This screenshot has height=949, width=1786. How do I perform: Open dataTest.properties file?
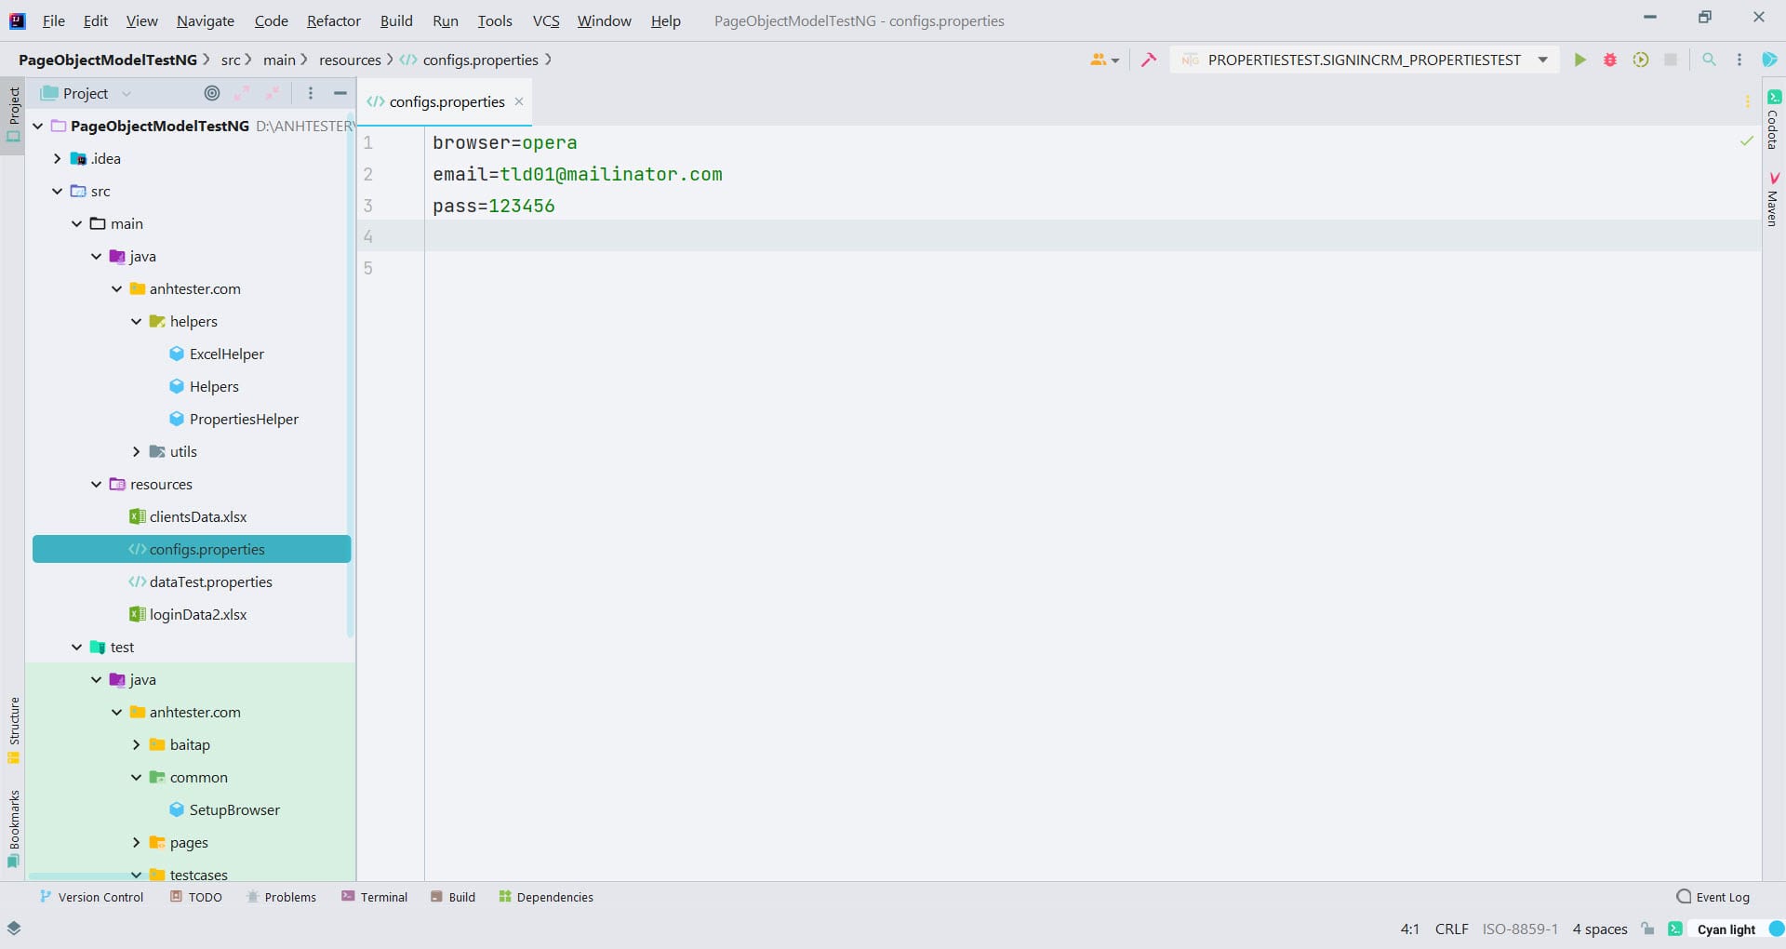210,581
